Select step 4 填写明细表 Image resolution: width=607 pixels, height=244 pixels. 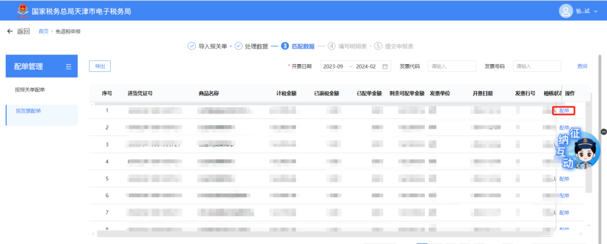[x=347, y=47]
